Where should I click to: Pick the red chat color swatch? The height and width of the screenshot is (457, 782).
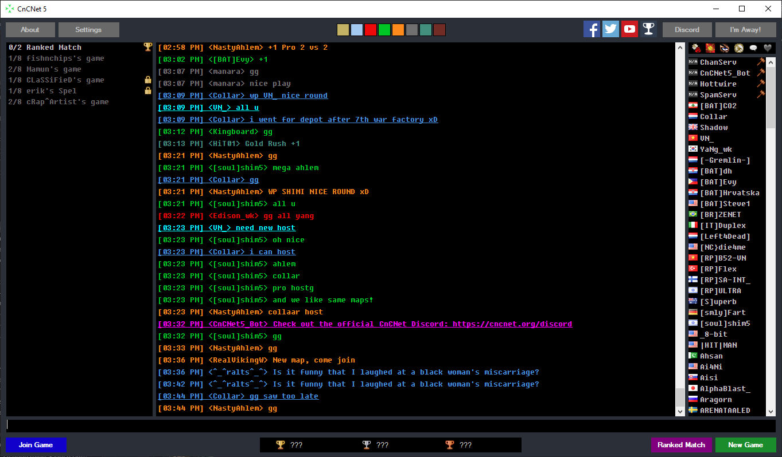click(x=370, y=30)
